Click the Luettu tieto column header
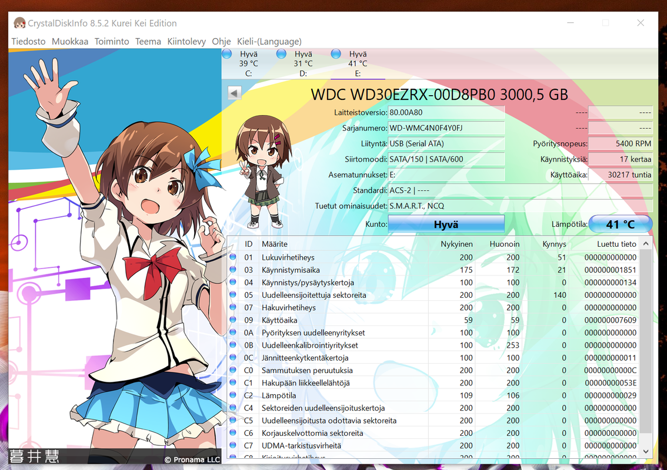The width and height of the screenshot is (667, 470). point(616,244)
